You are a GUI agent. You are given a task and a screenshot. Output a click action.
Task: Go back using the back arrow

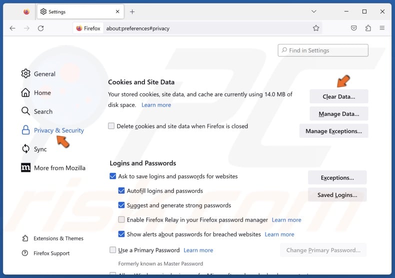coord(12,28)
